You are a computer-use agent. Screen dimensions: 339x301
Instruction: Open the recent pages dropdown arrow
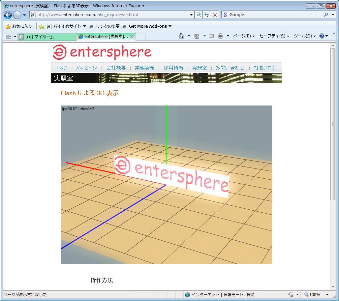[25, 15]
